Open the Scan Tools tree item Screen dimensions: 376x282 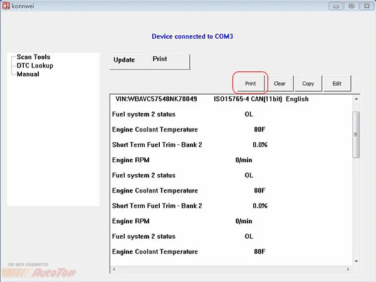[33, 57]
